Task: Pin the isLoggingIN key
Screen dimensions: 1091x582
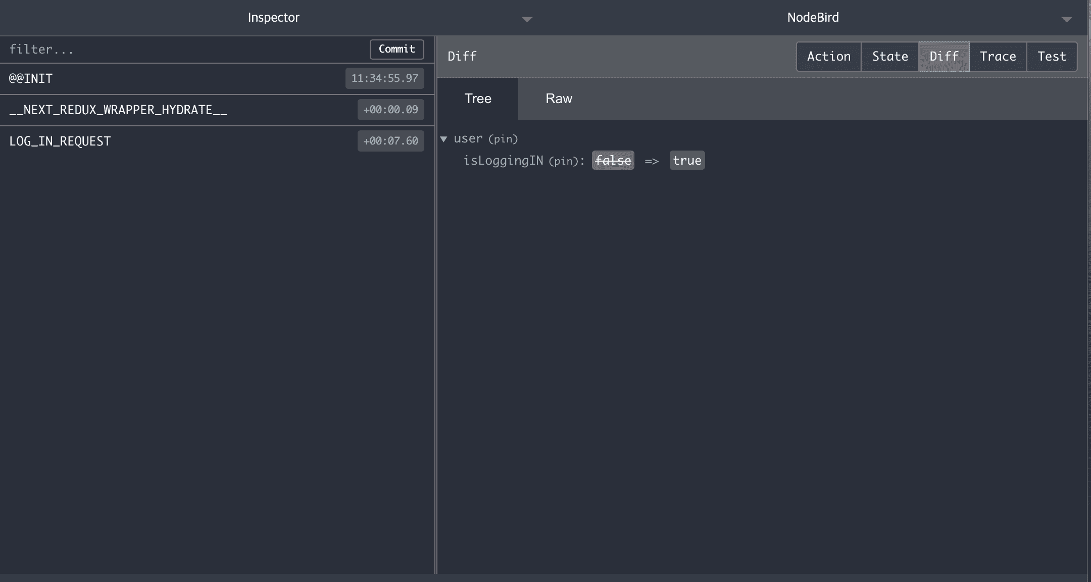Action: click(x=563, y=161)
